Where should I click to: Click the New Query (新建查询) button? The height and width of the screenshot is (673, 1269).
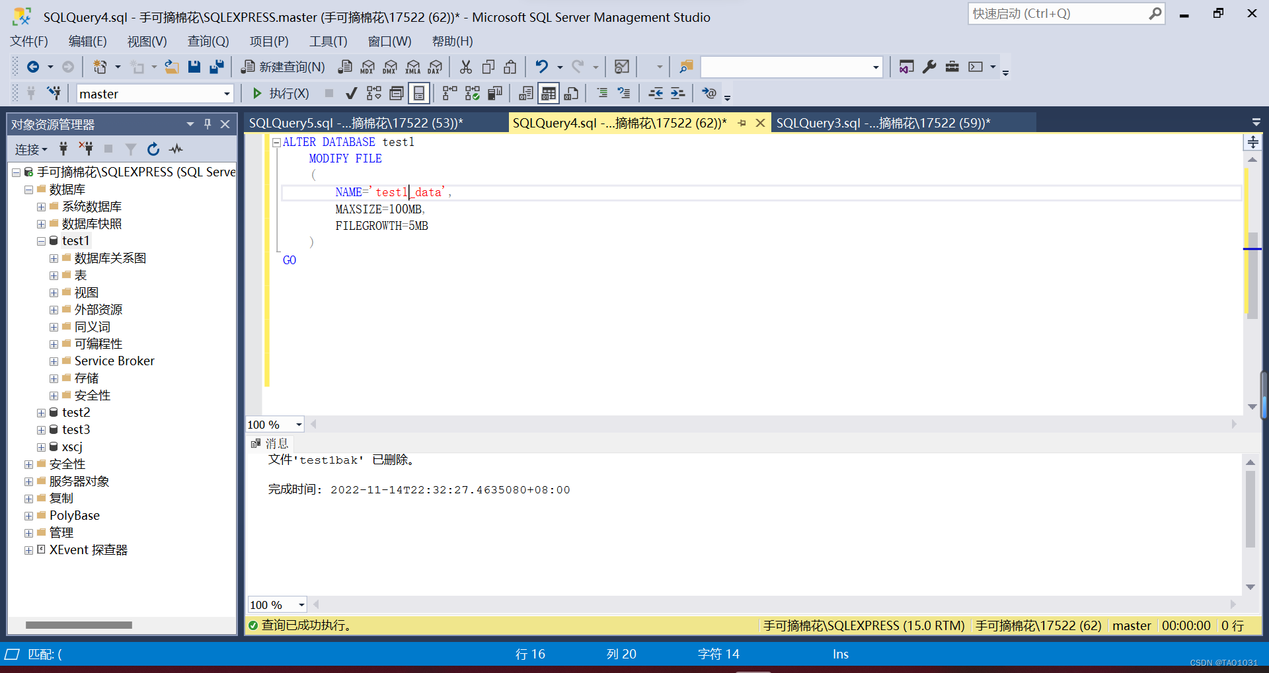(x=283, y=67)
